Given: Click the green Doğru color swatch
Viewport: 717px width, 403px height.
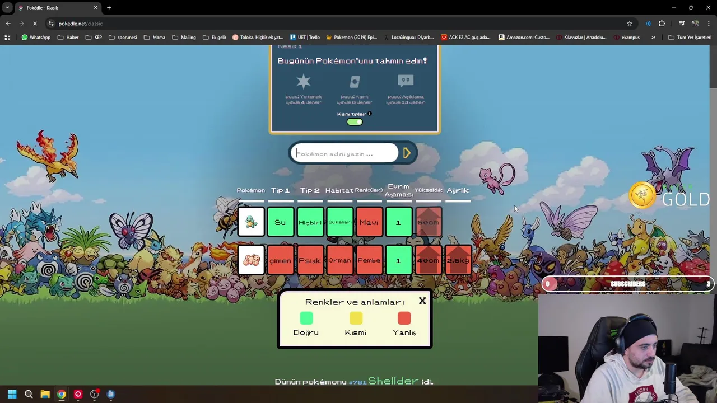Looking at the screenshot, I should pos(306,318).
